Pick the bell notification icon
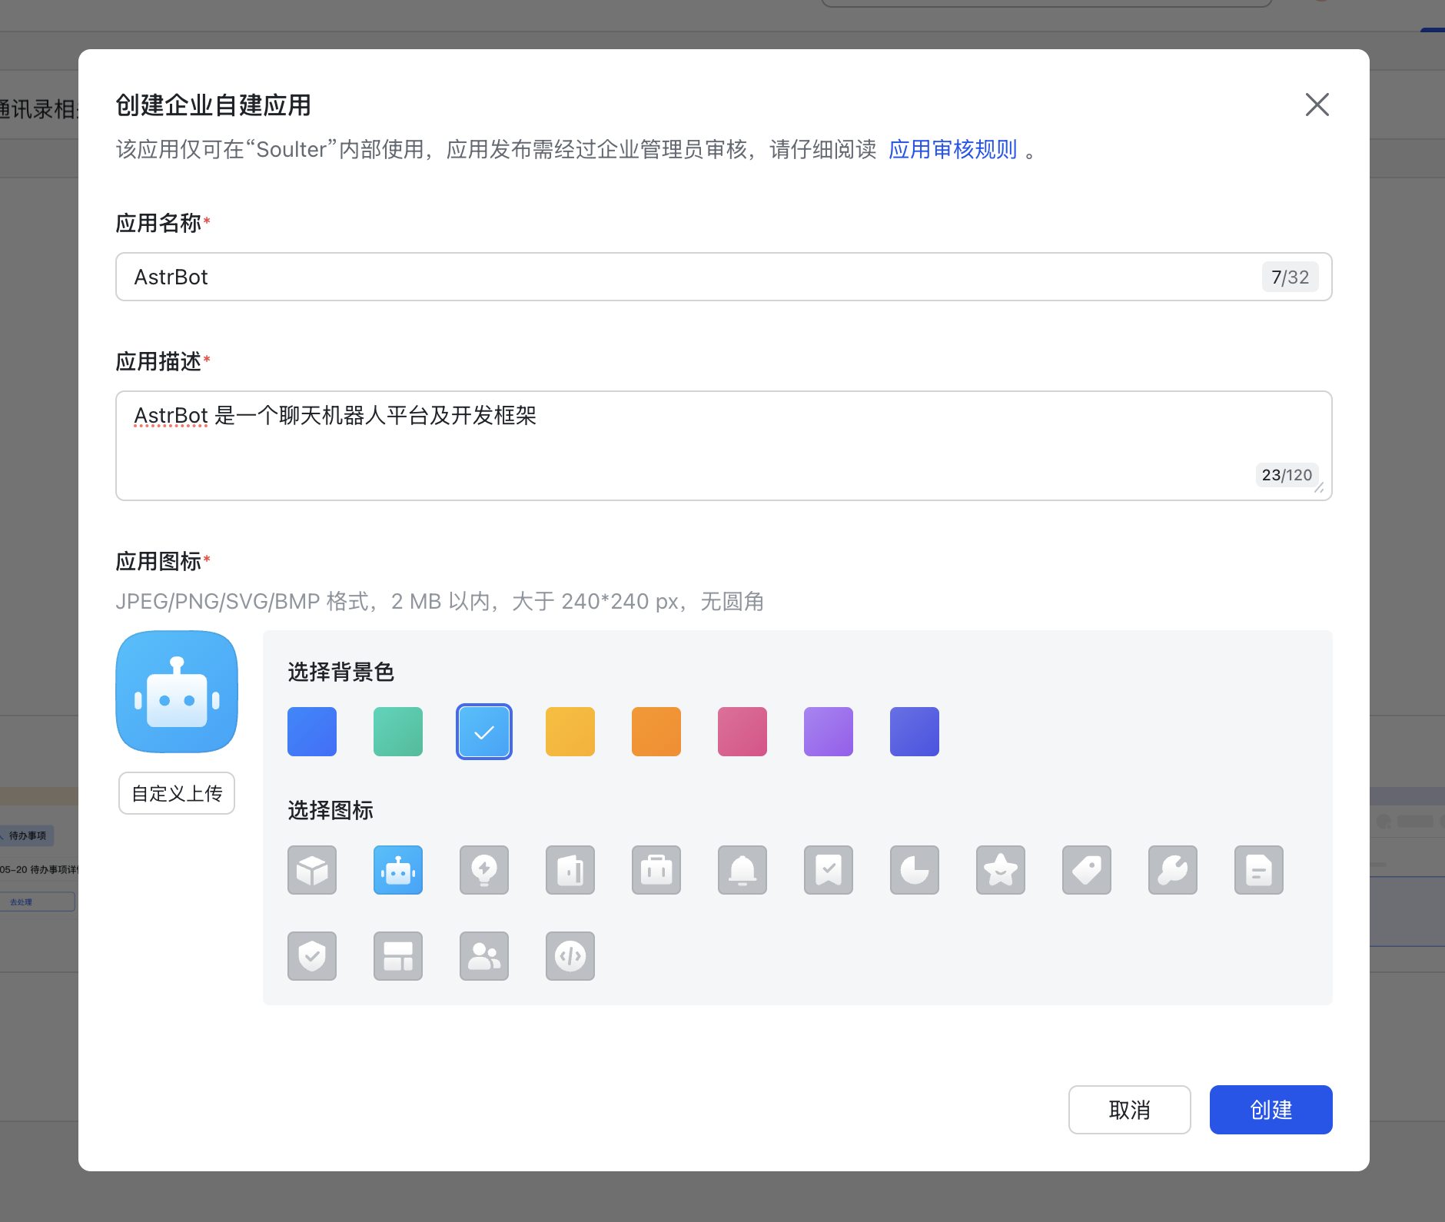 point(742,870)
